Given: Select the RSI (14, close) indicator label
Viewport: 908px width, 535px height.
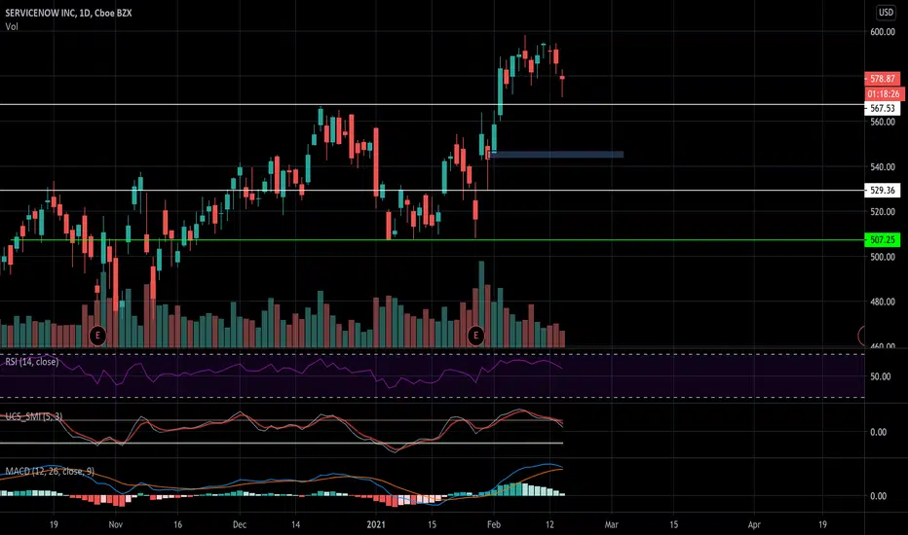Looking at the screenshot, I should [x=32, y=362].
